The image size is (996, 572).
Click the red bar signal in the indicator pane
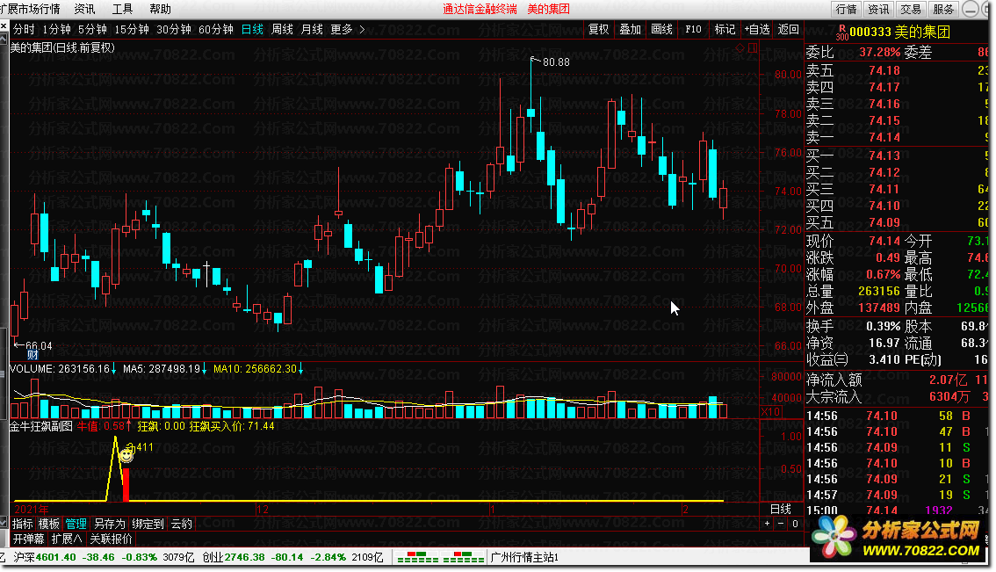click(126, 485)
